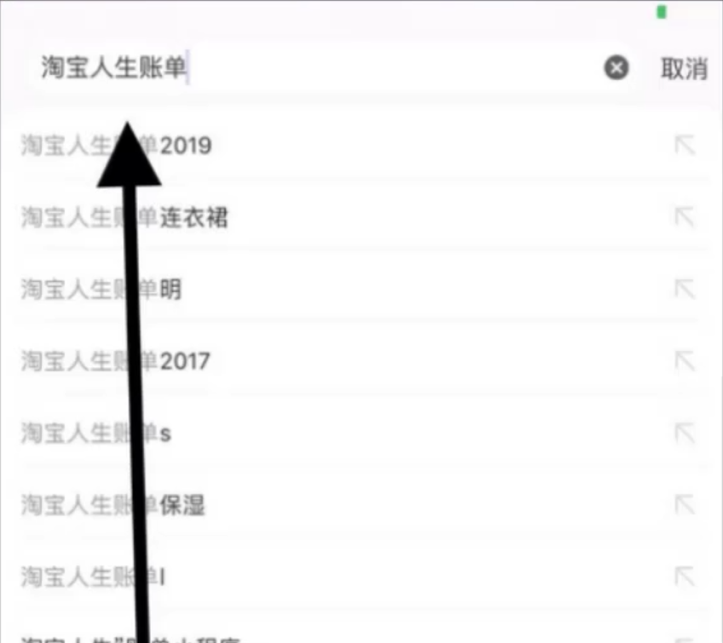
Task: Click the fill arrow next to 保湿 suggestion
Action: [685, 505]
